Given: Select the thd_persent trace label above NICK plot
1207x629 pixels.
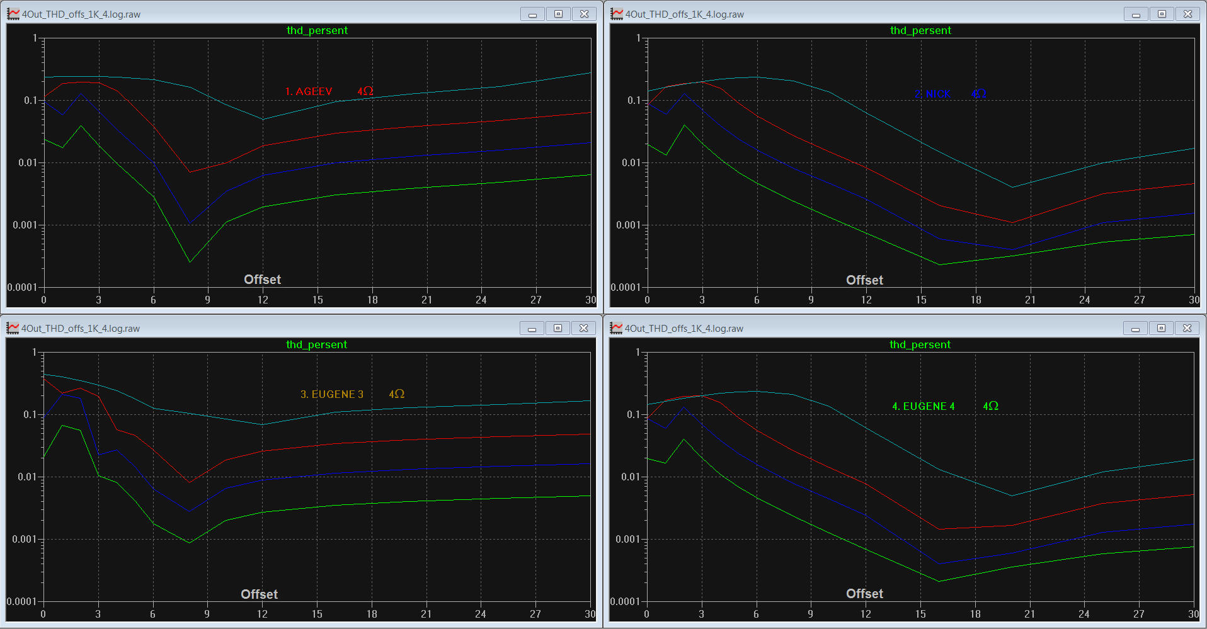Looking at the screenshot, I should click(x=920, y=30).
